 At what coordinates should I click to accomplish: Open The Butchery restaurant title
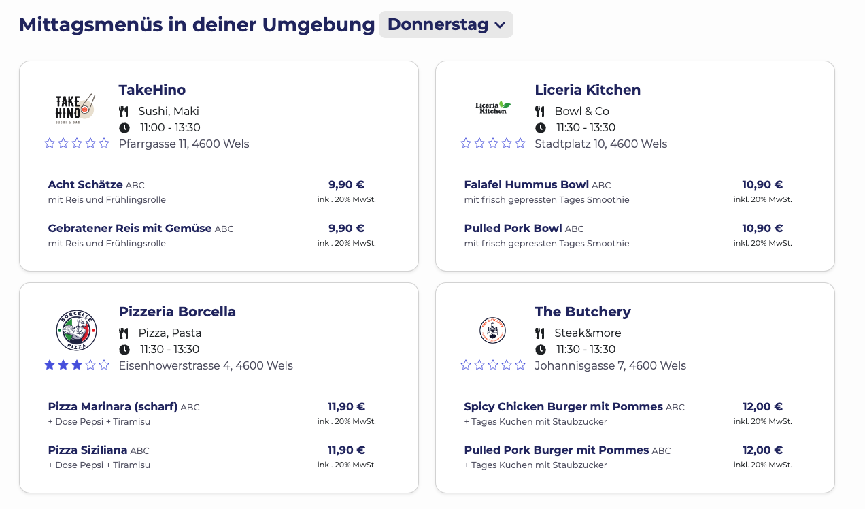click(x=582, y=312)
